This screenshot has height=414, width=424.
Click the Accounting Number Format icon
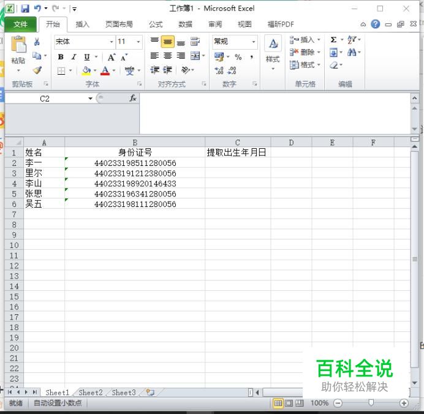(219, 57)
